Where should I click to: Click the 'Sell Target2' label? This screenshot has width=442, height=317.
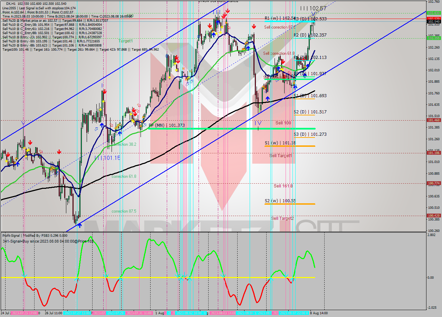point(282,218)
